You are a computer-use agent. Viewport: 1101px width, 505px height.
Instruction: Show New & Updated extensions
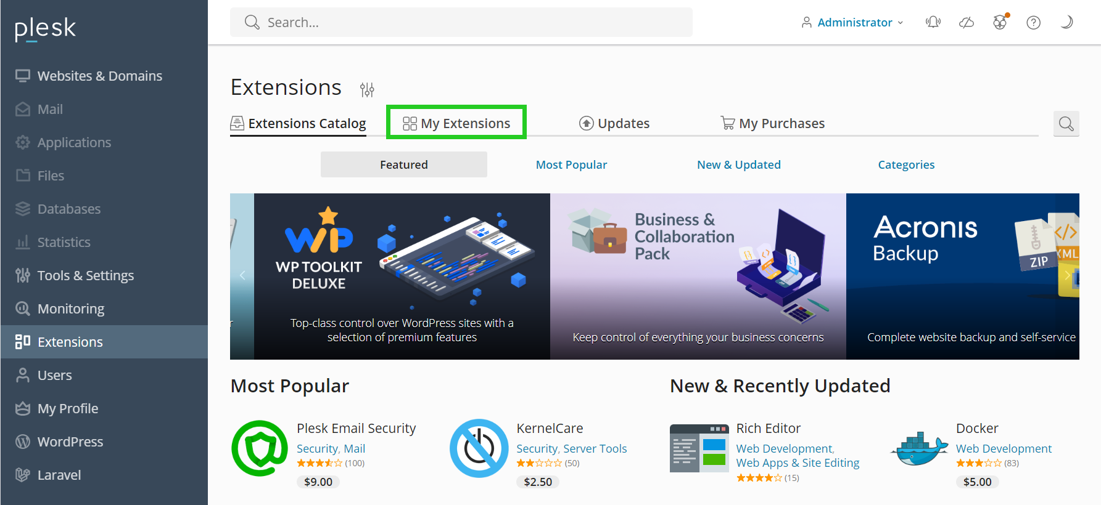coord(739,164)
